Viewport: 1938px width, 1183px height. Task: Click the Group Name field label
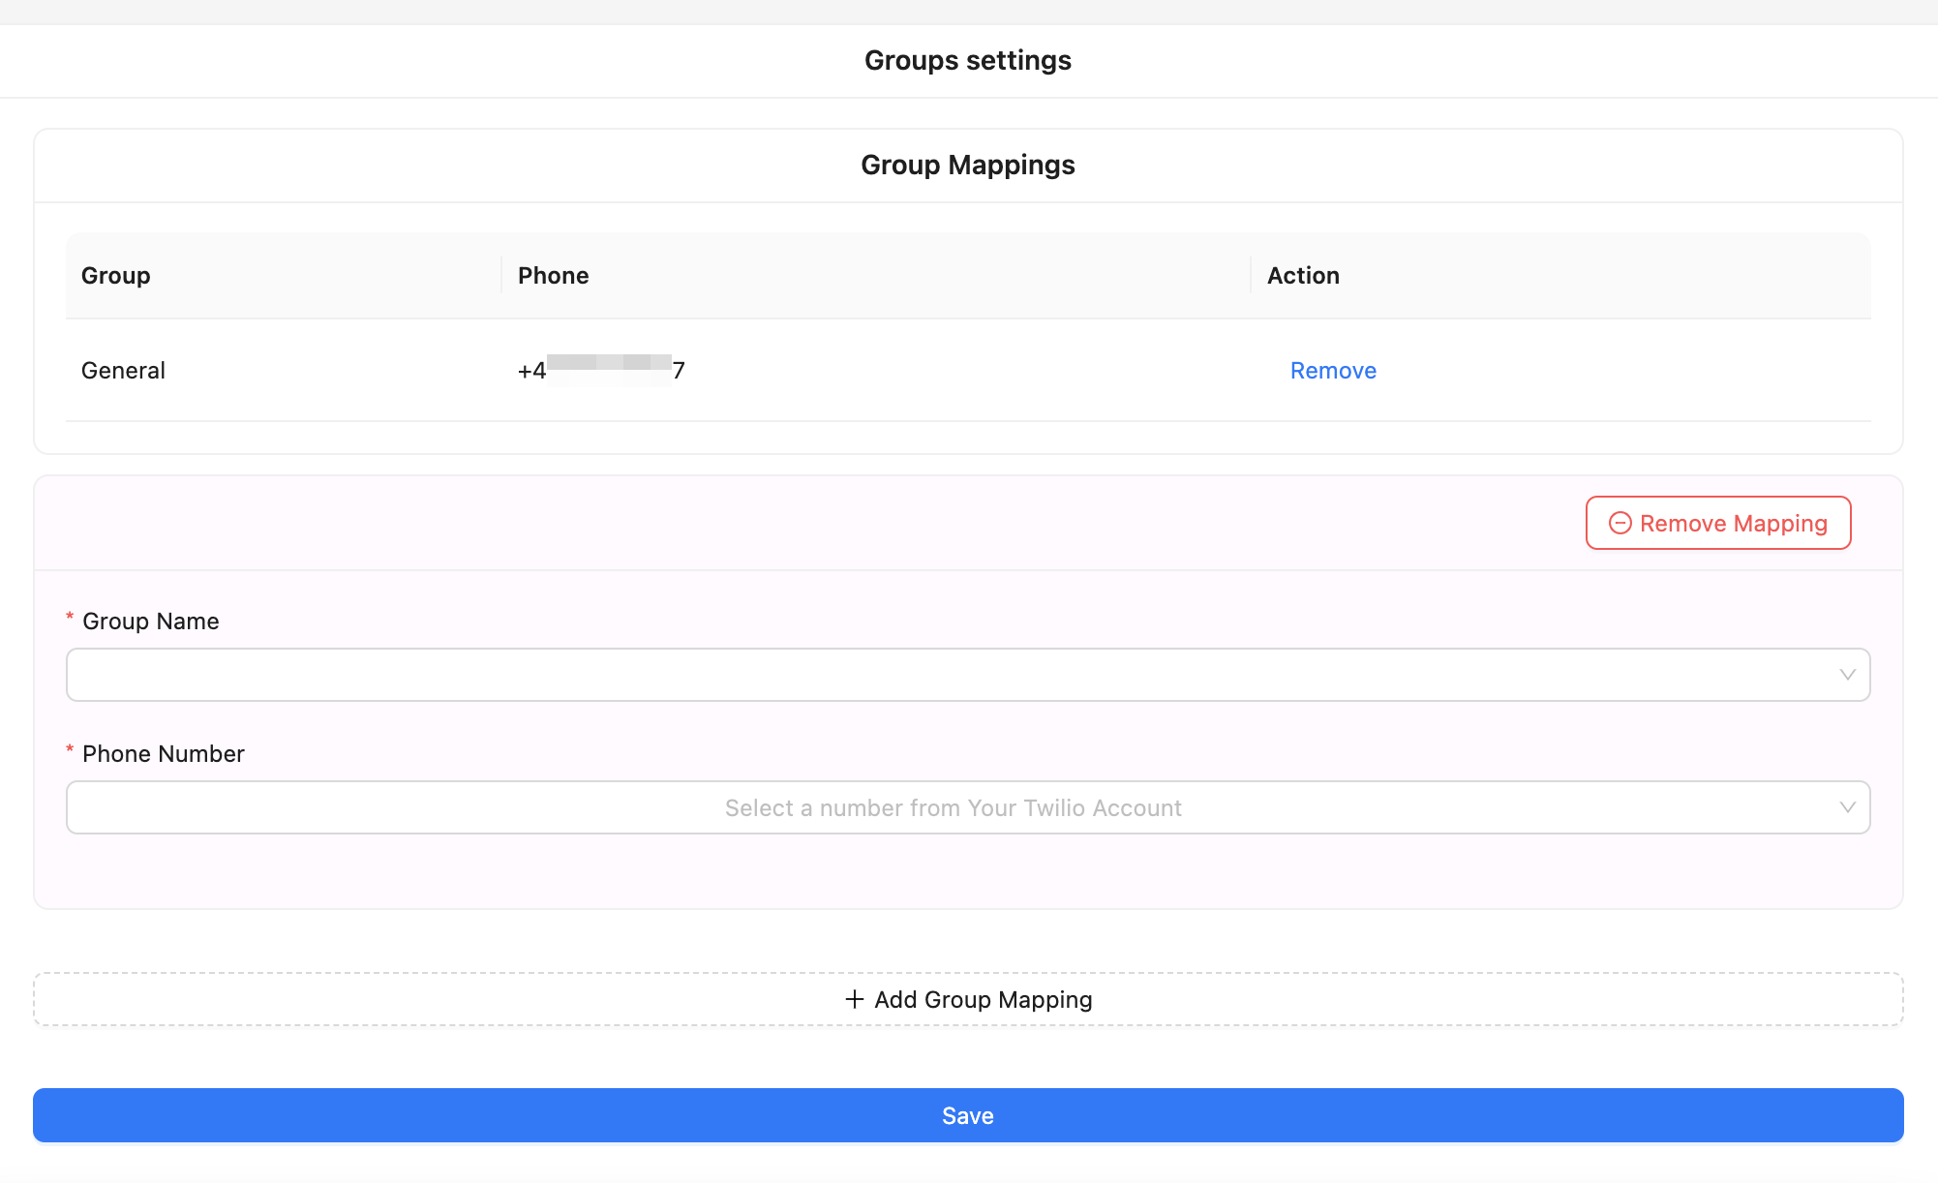[x=151, y=622]
